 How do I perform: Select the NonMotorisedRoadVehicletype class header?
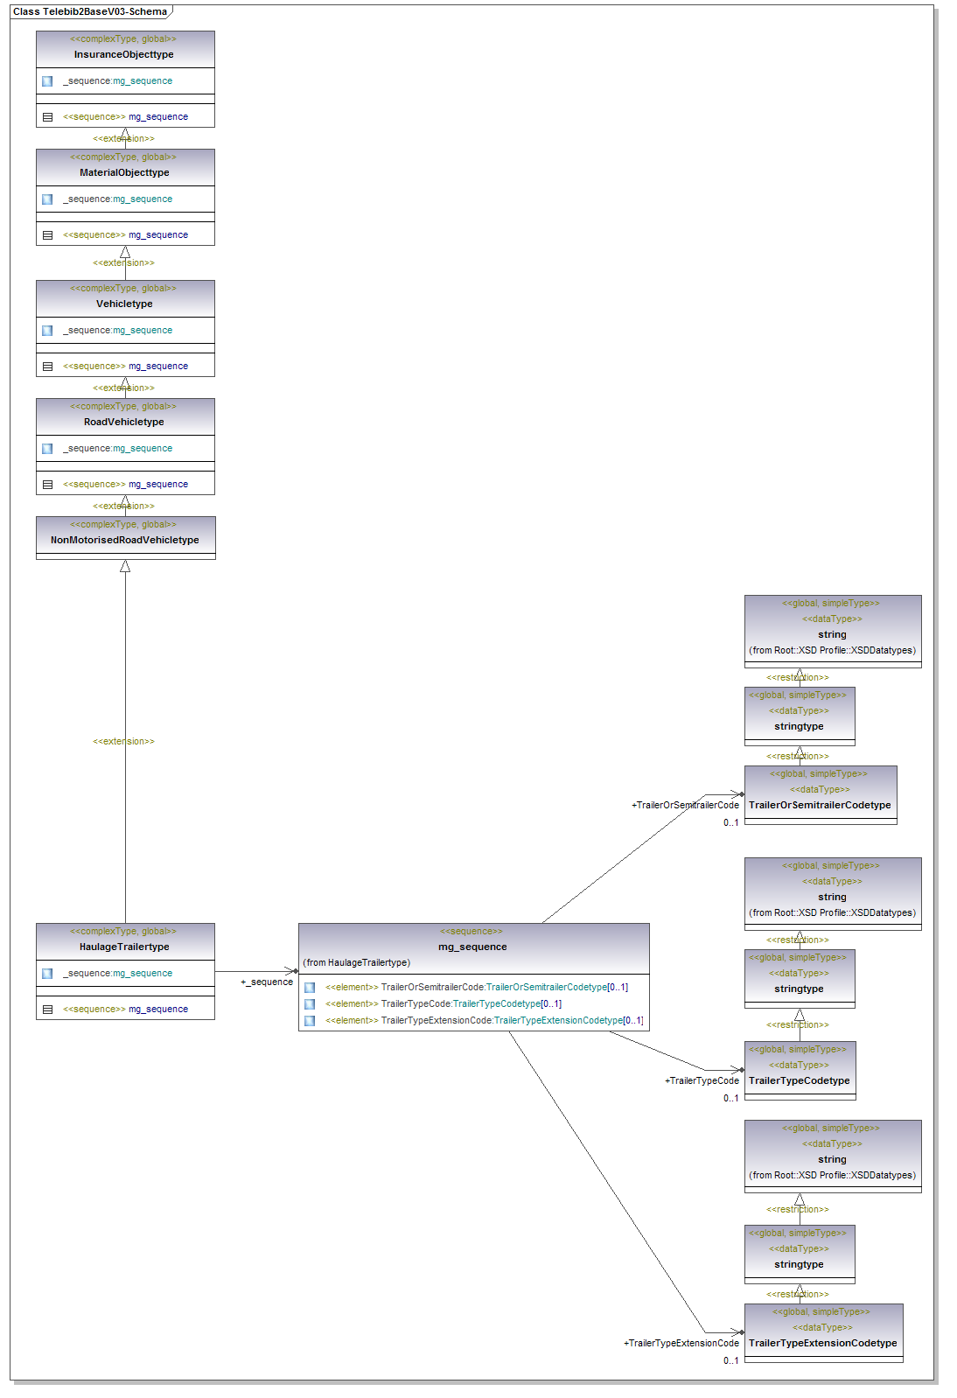click(125, 540)
